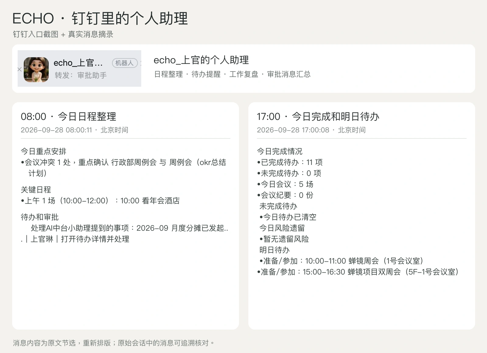Click the 15:00-16:30 蝉镜项目双周会 entry
This screenshot has height=353, width=487.
(x=358, y=272)
